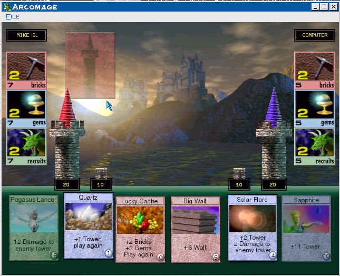Maximize the Arcomage window

(324, 7)
